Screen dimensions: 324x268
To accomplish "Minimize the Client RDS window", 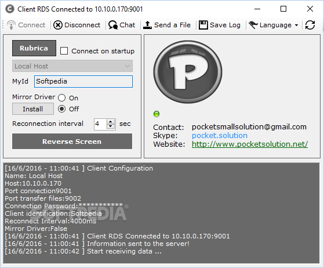I will coord(257,9).
